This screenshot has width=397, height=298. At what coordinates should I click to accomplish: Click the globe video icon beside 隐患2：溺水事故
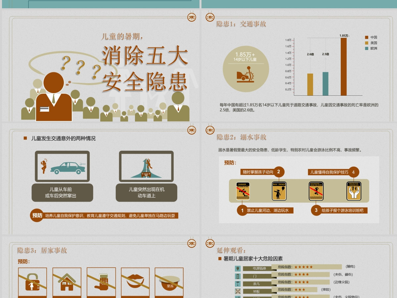pyautogui.click(x=210, y=130)
